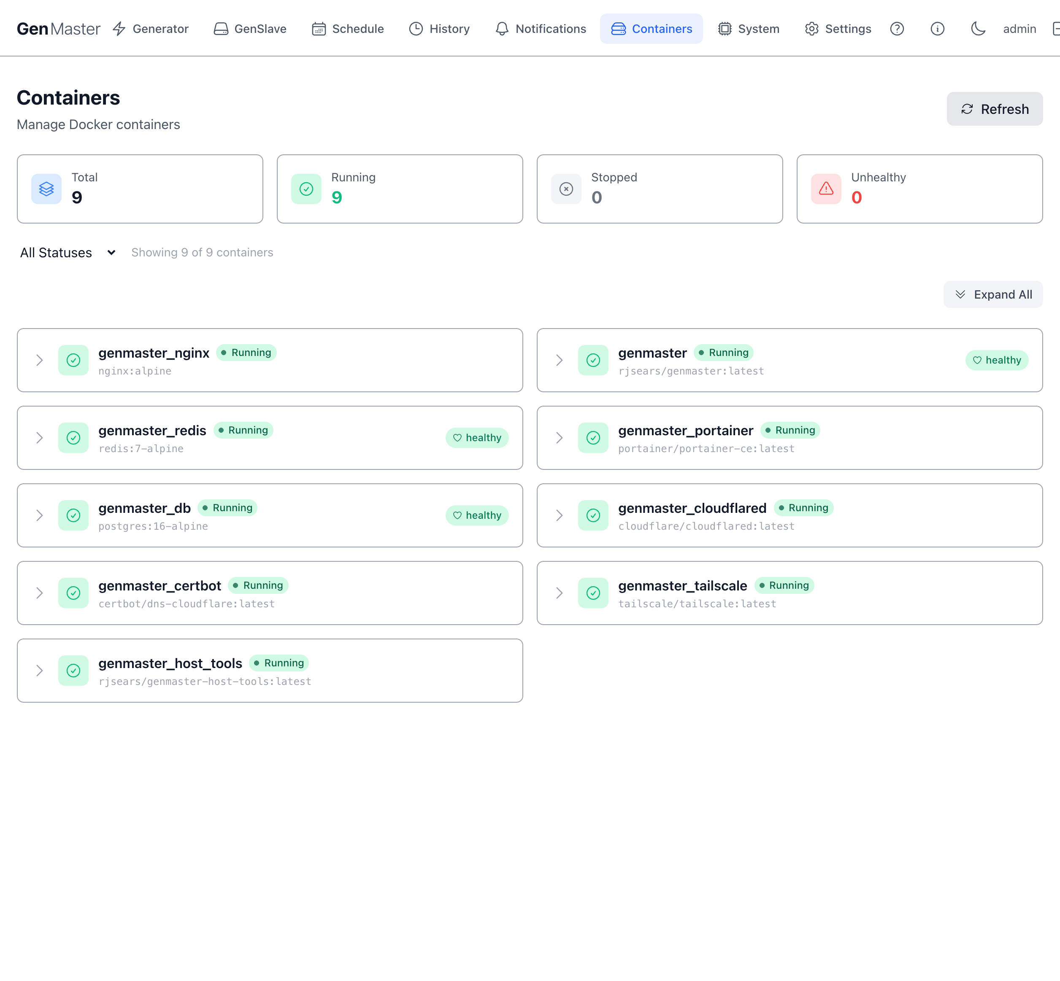Click cloudflare/cloudflared:latest image text
This screenshot has height=981, width=1060.
click(x=706, y=526)
